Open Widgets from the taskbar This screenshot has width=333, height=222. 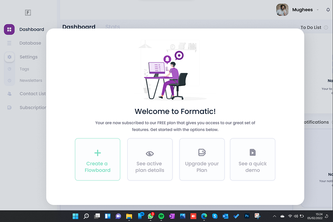108,216
